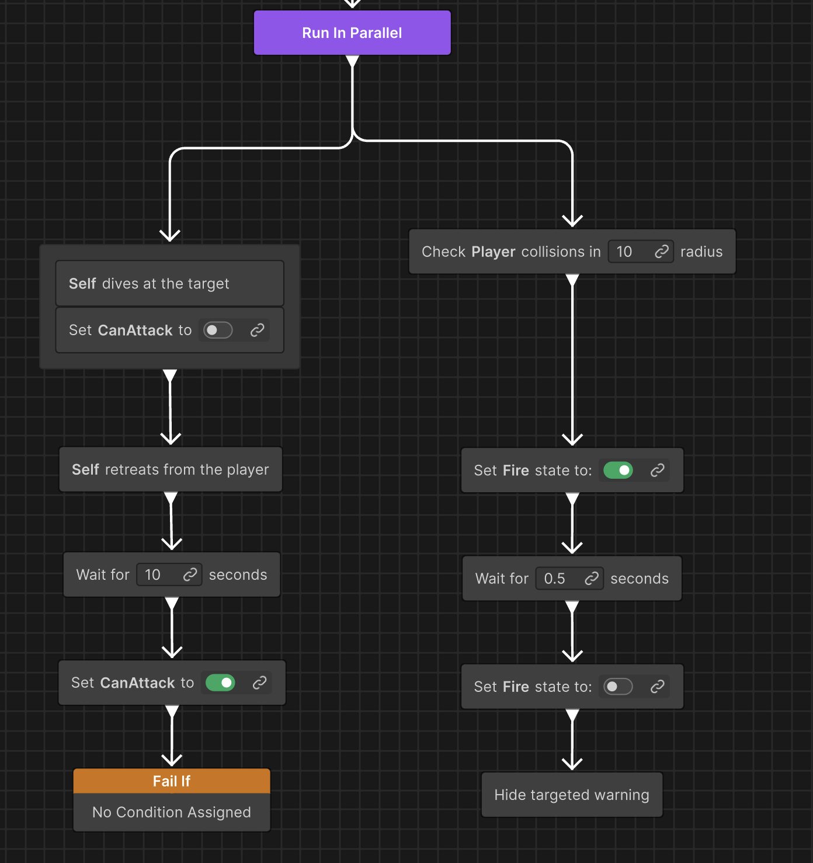Turn on the disabled Fire state toggle
This screenshot has height=863, width=813.
click(618, 687)
